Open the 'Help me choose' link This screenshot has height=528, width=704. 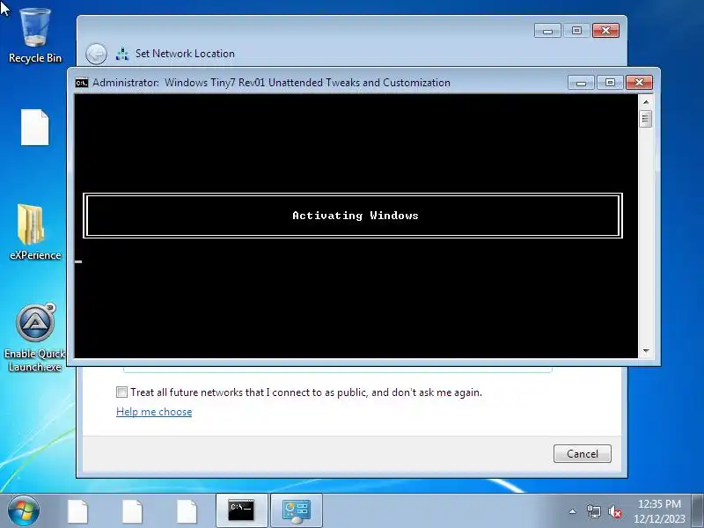154,412
